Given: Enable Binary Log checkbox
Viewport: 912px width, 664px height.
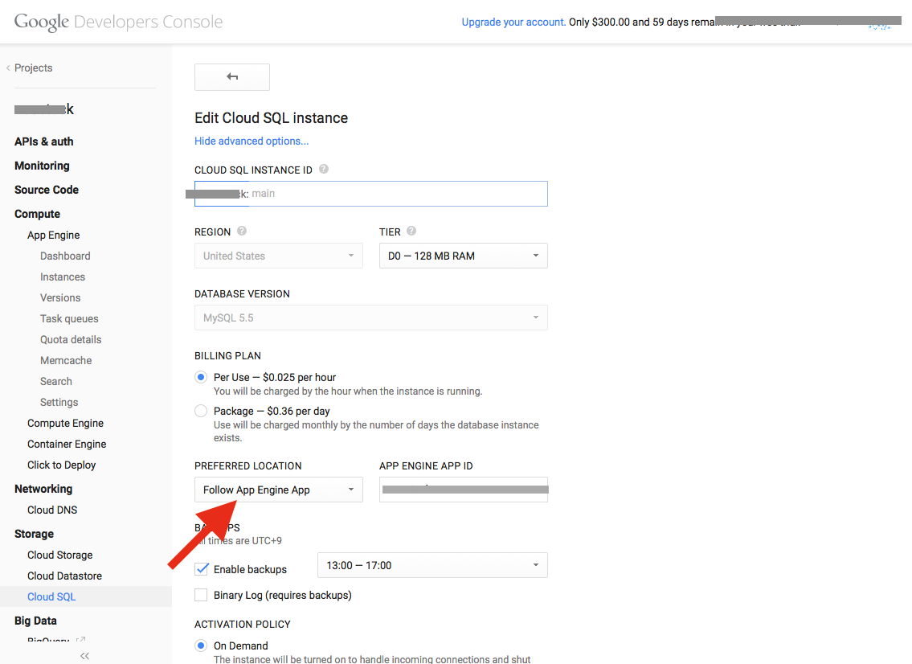Looking at the screenshot, I should pyautogui.click(x=201, y=596).
